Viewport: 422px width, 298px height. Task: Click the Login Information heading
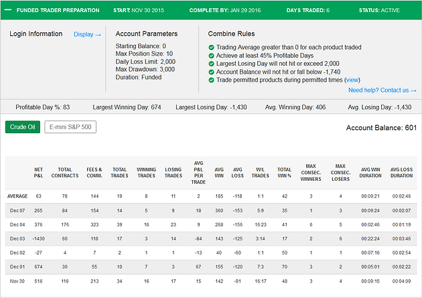[x=36, y=34]
